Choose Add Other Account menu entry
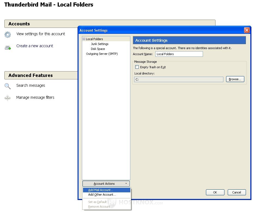The width and height of the screenshot is (271, 212). point(106,195)
